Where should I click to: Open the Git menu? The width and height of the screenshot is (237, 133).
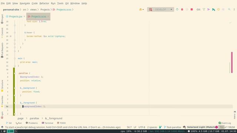[67, 3]
